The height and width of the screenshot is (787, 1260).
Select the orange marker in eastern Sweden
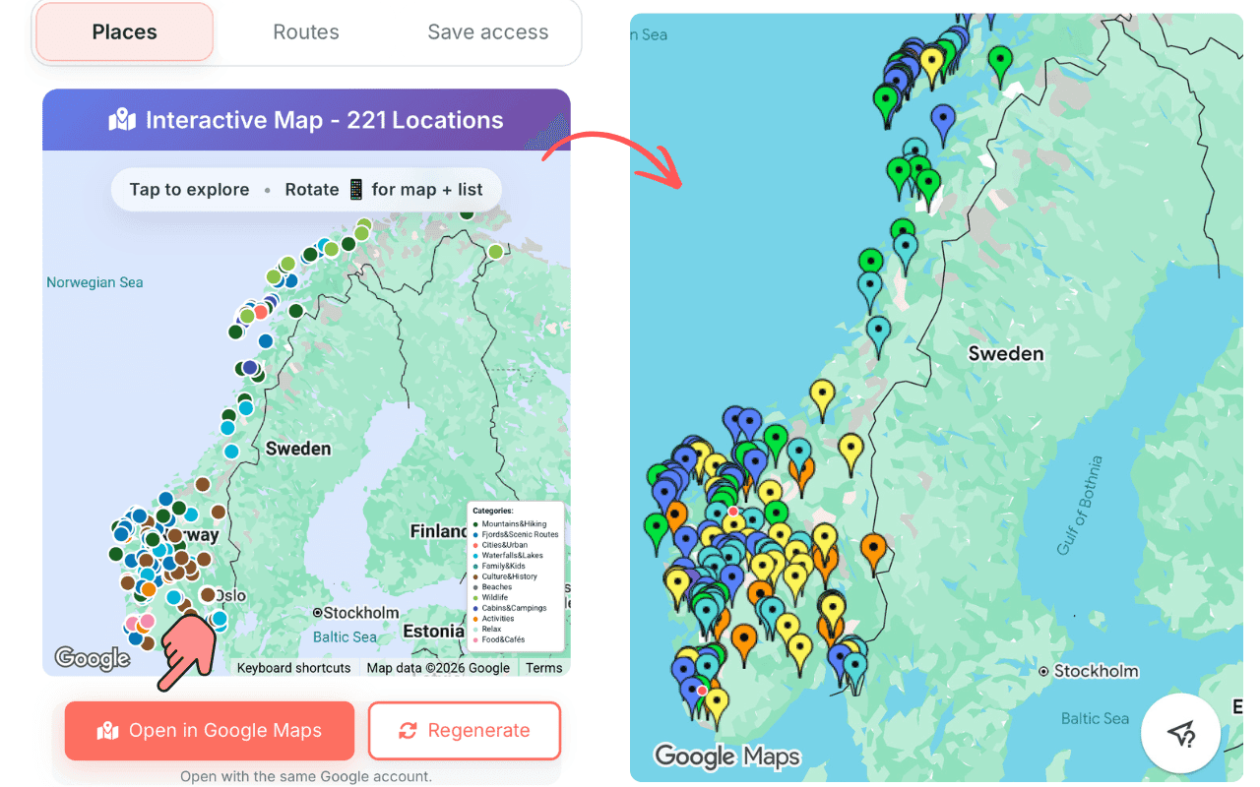click(x=873, y=546)
